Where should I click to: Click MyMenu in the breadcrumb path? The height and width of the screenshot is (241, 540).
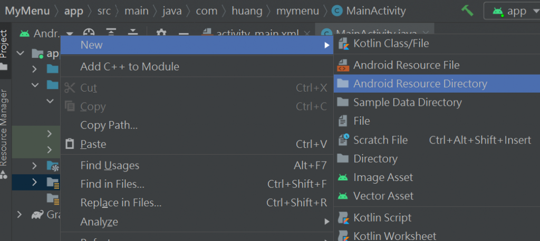coord(27,11)
